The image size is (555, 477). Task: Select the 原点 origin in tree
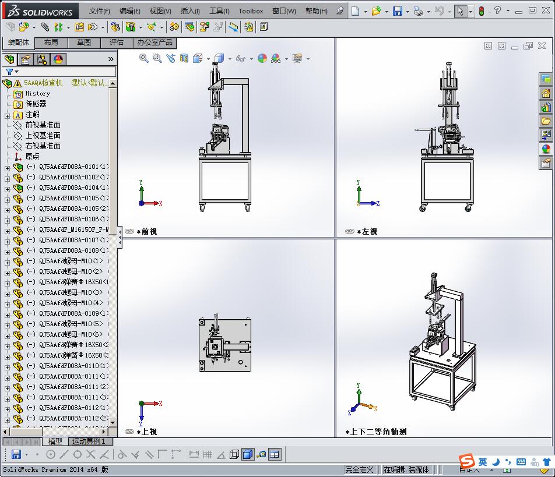click(32, 156)
